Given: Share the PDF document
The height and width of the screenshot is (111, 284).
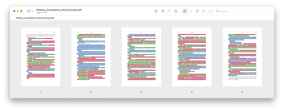Looking at the screenshot, I should [x=176, y=11].
